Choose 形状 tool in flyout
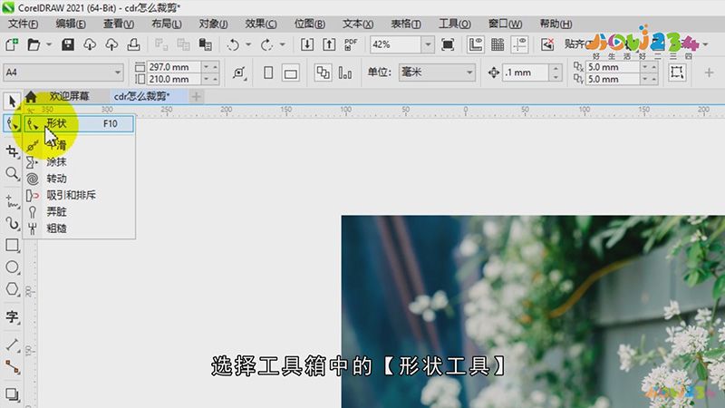Viewport: 725px width, 408px height. tap(79, 123)
